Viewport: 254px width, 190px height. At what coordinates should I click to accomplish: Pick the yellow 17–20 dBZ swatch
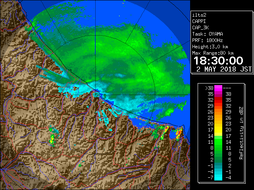click(x=218, y=130)
